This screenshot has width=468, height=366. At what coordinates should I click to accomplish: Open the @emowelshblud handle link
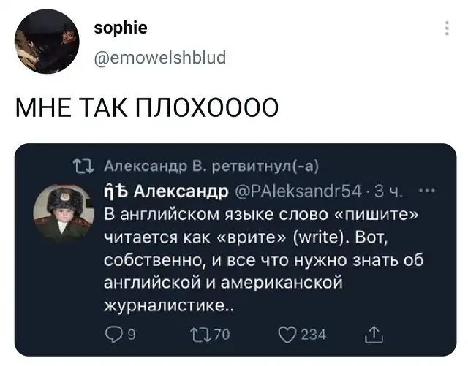pyautogui.click(x=160, y=58)
